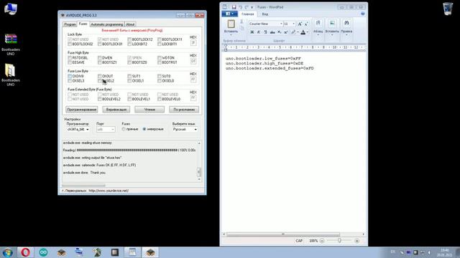Click the Верификация button
Viewport: 460px width, 258px height.
point(116,110)
